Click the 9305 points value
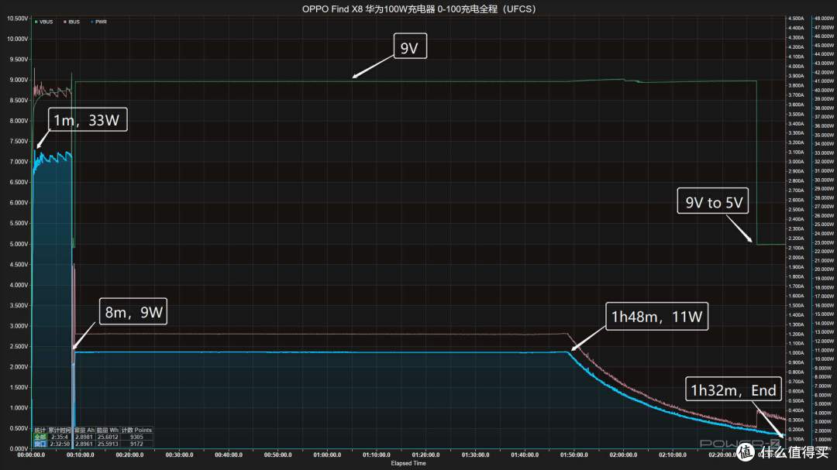This screenshot has height=470, width=837. [136, 437]
